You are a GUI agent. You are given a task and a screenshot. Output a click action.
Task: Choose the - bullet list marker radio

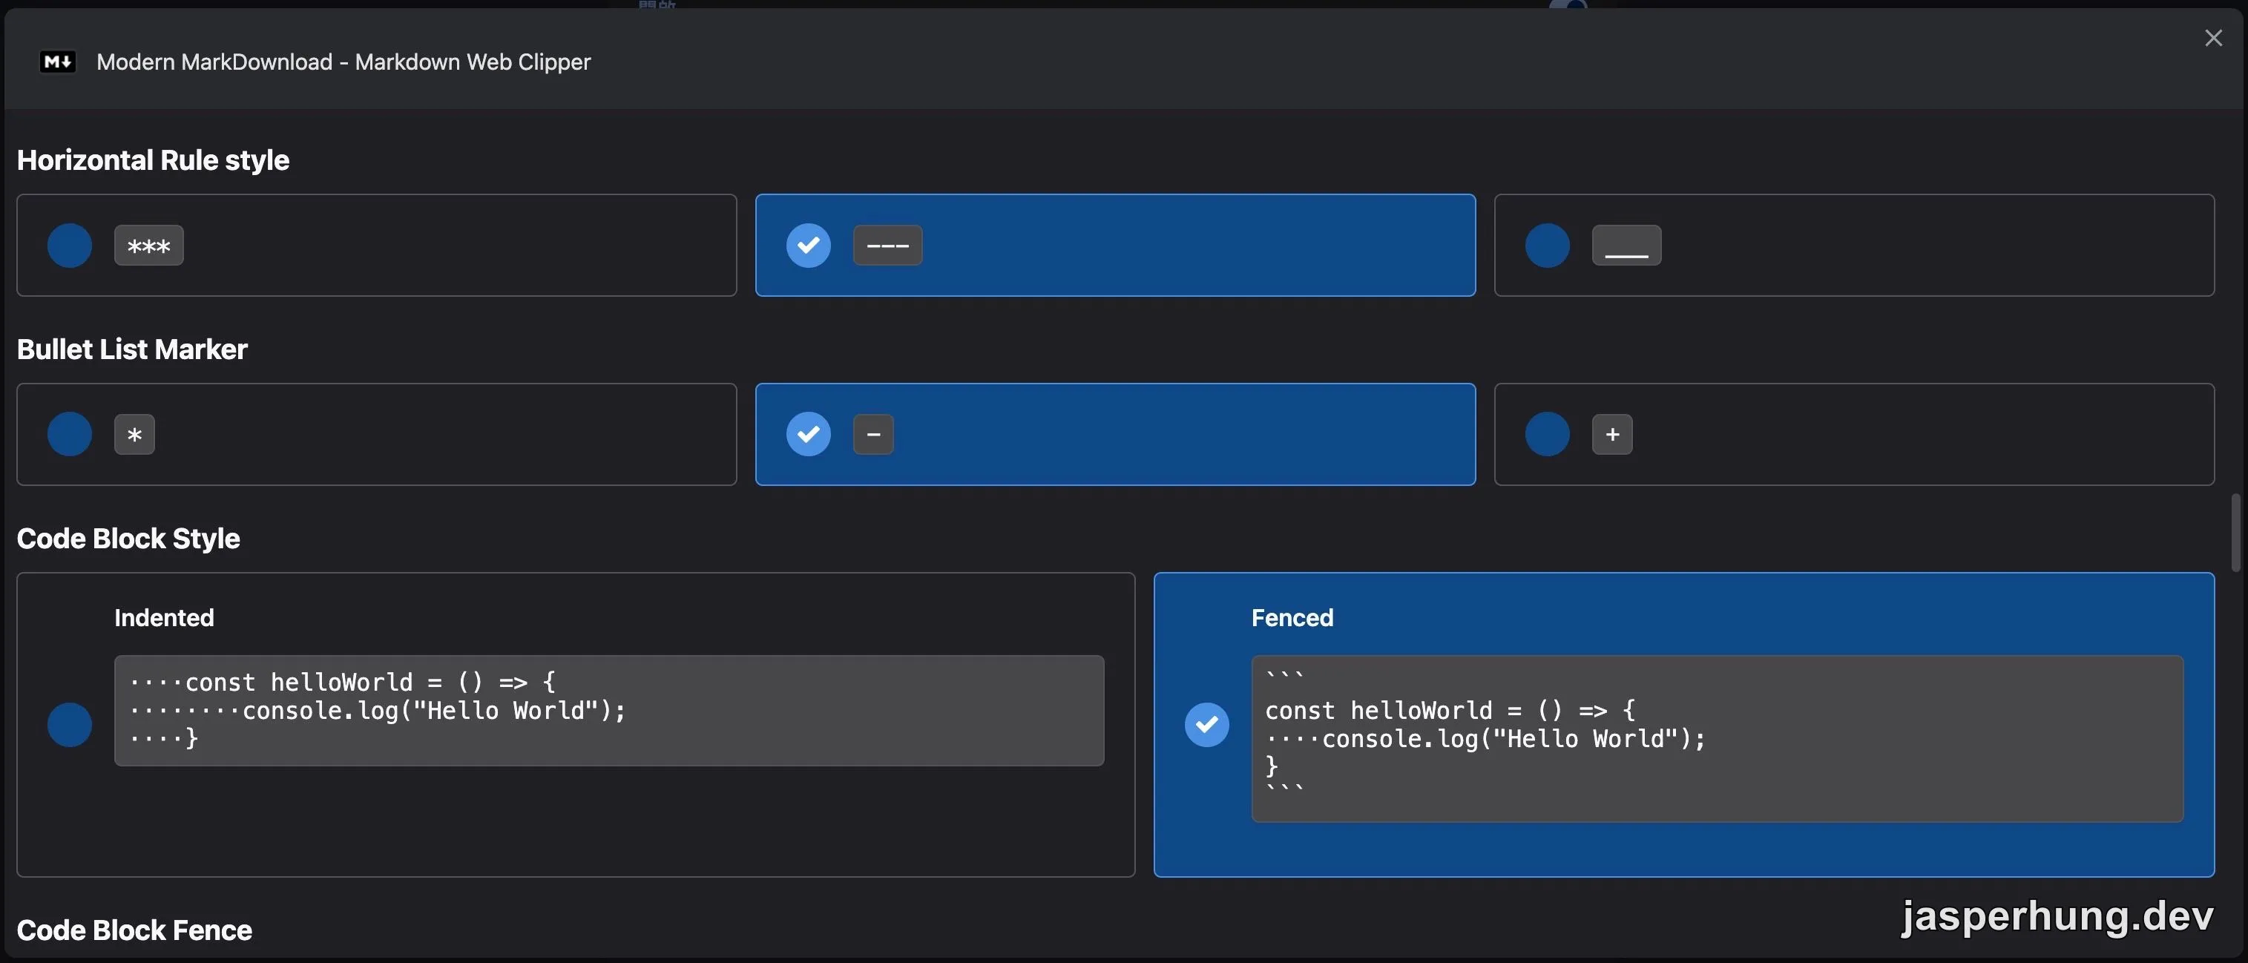808,435
